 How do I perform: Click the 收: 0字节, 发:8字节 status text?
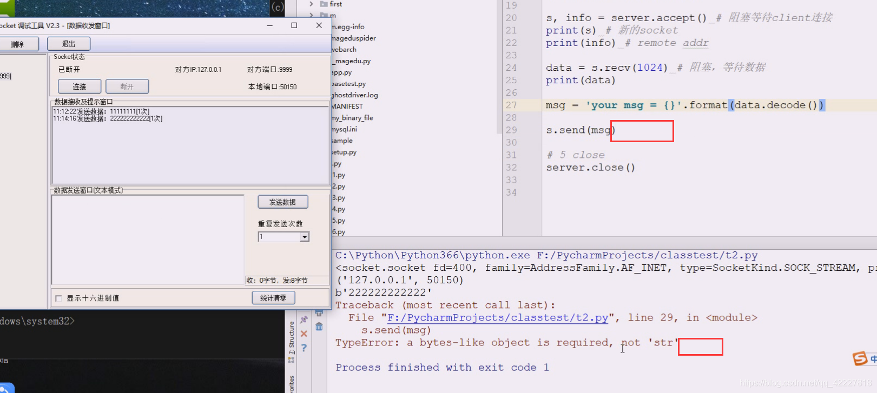277,281
